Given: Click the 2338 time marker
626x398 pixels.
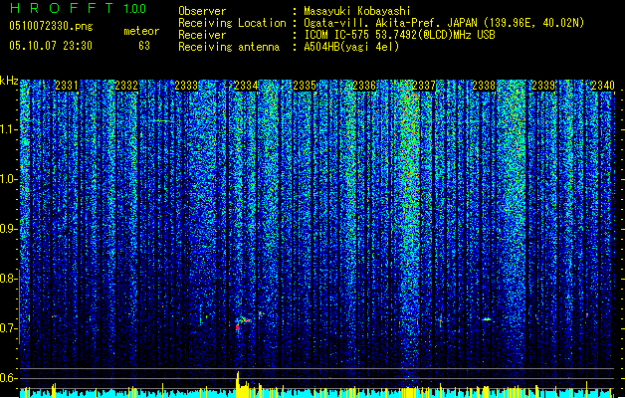Looking at the screenshot, I should tap(484, 86).
